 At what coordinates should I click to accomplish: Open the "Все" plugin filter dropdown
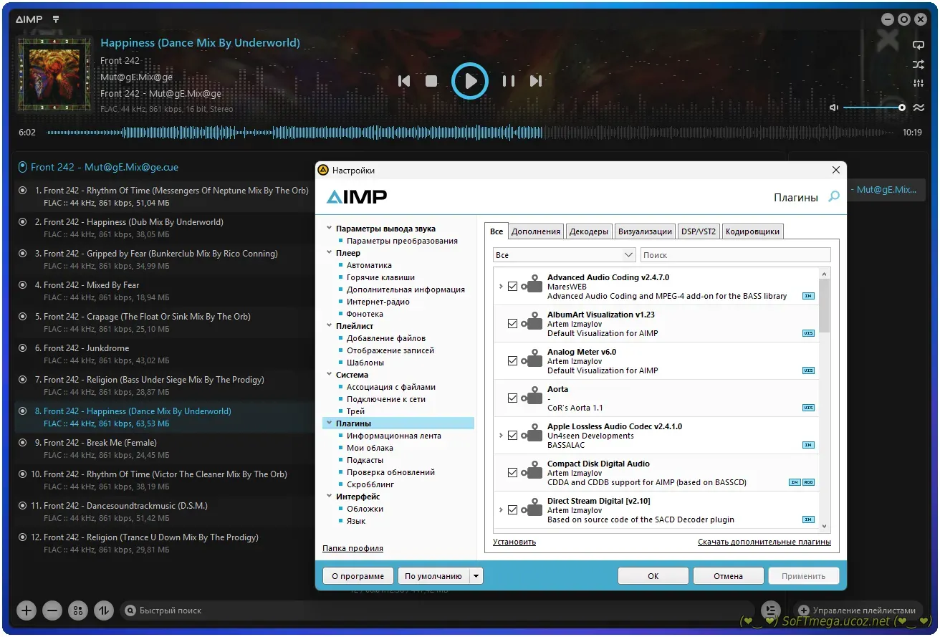pos(564,255)
